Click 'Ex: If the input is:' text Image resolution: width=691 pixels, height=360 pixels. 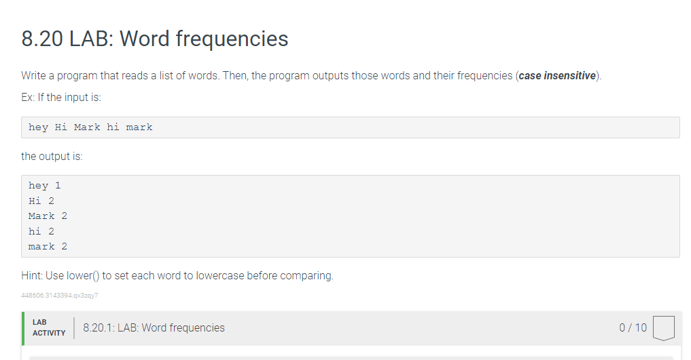point(61,97)
